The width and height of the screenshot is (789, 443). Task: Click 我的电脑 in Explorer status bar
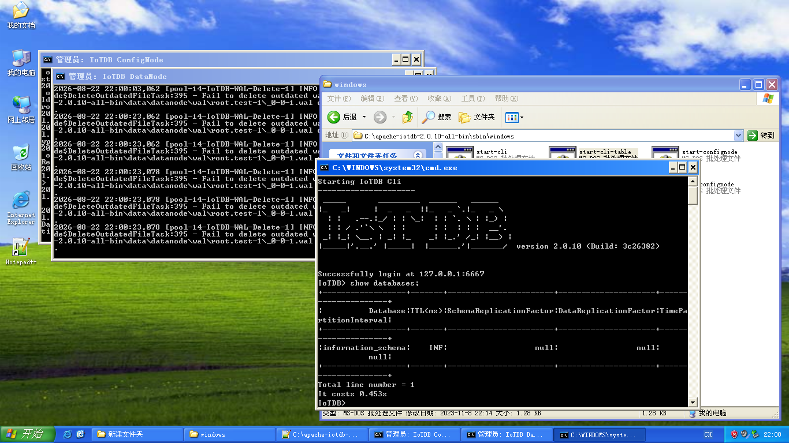click(708, 414)
